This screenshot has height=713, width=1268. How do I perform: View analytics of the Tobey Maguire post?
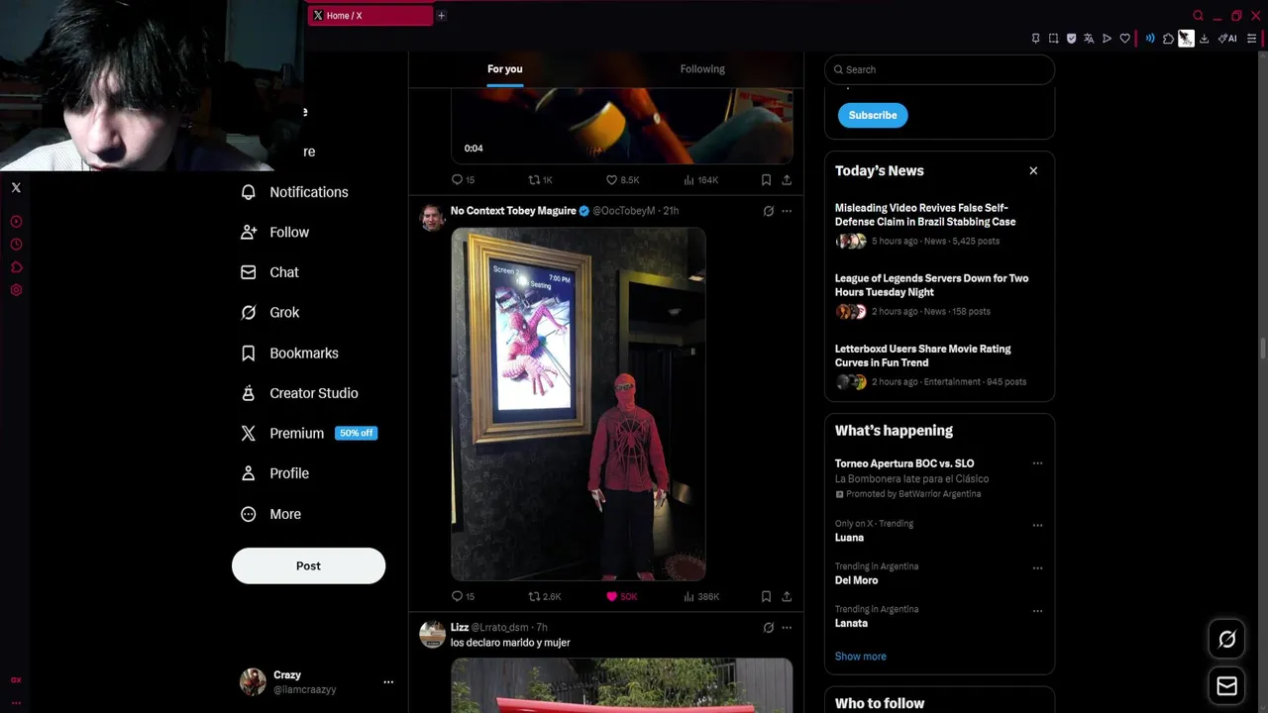[701, 596]
